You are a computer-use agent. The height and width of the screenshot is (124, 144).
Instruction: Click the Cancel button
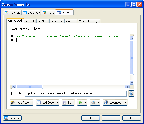(111, 118)
